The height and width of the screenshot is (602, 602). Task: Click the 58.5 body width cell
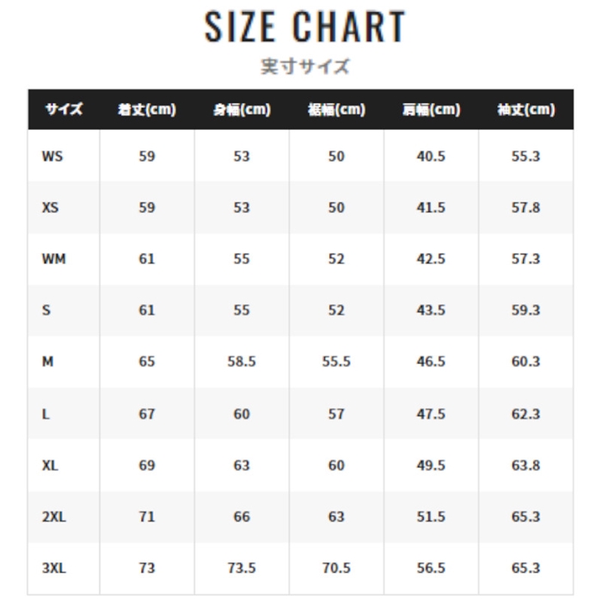point(242,362)
